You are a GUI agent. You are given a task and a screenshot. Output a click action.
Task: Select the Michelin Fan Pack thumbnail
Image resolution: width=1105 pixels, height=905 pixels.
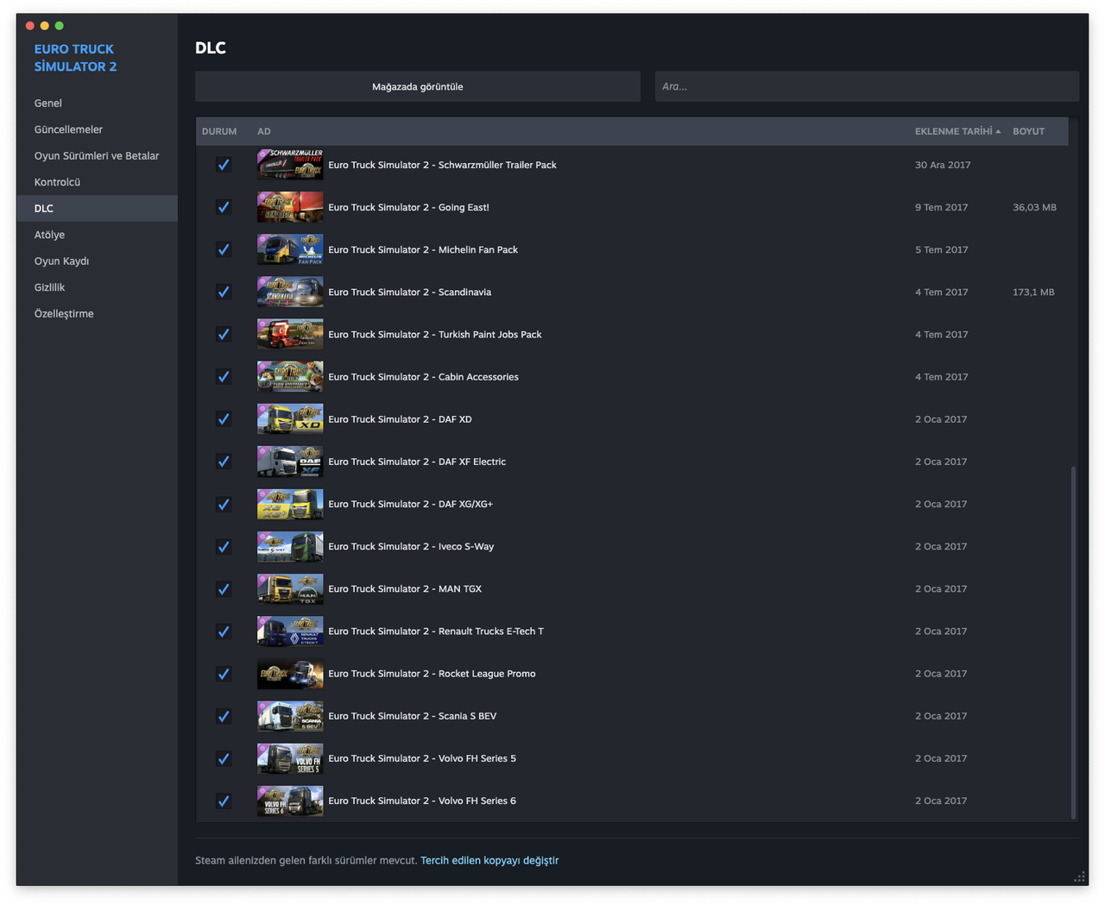[x=290, y=249]
